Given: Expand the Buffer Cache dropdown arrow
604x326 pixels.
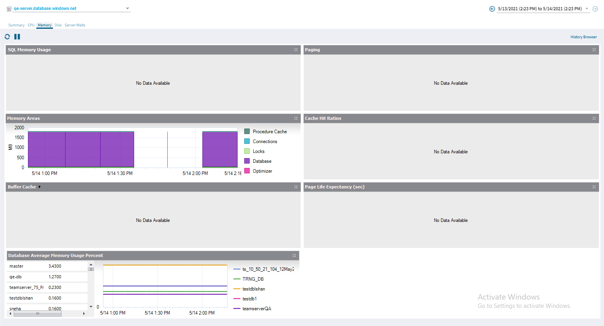Looking at the screenshot, I should [39, 187].
